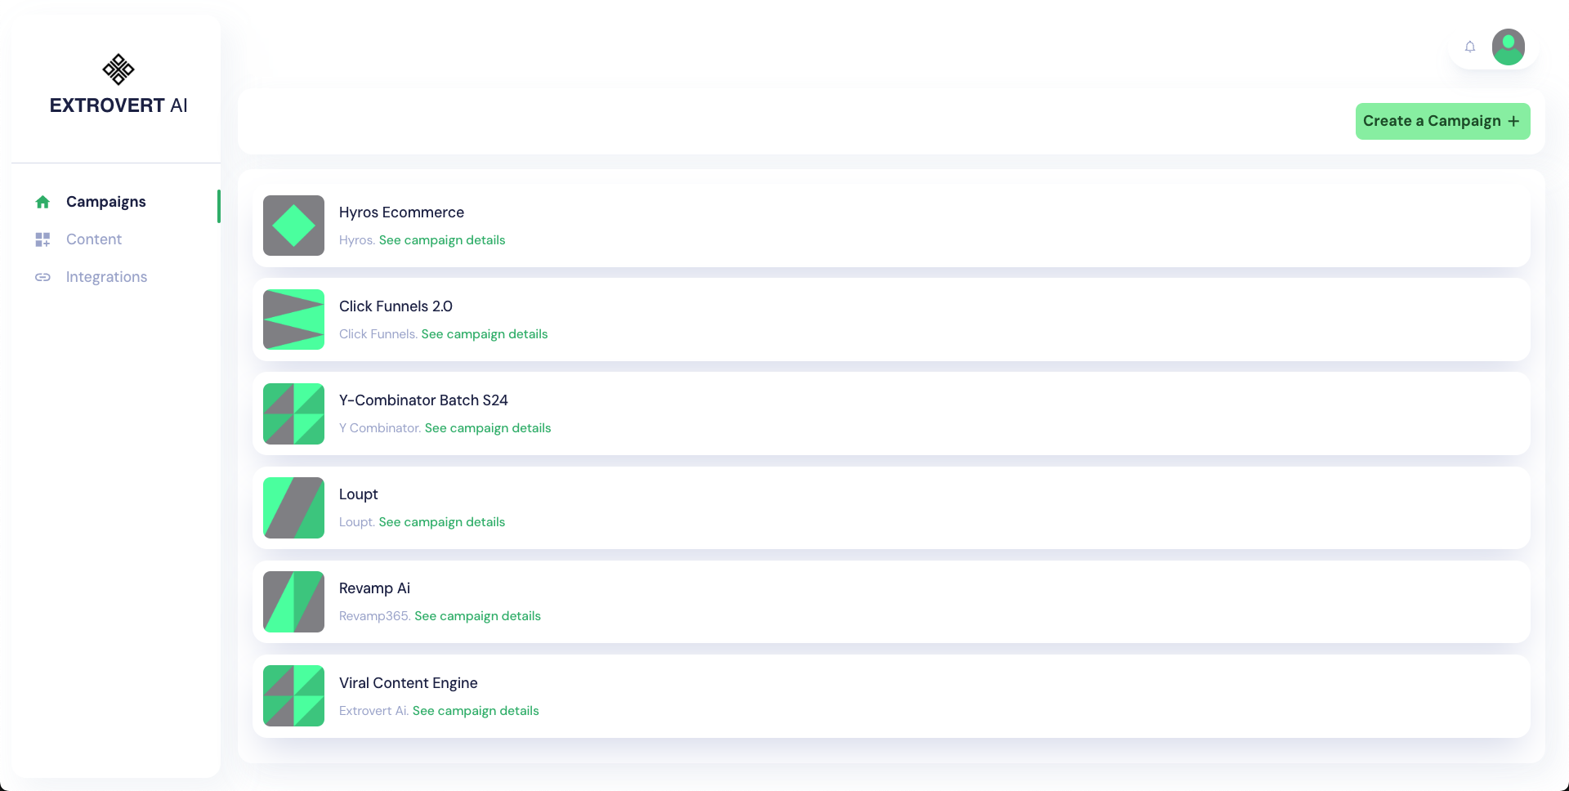Click the EXTROVERT AI brand name

pos(118,105)
